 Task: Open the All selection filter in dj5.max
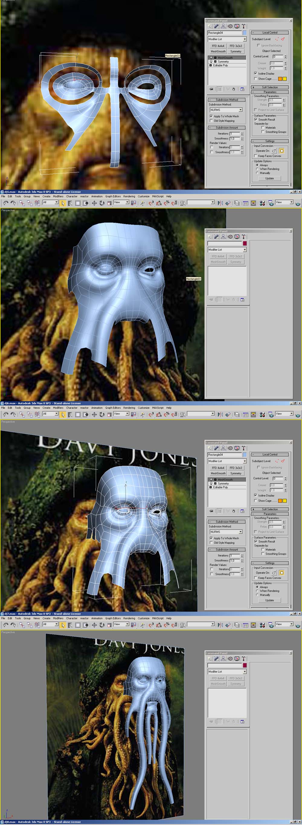point(50,202)
